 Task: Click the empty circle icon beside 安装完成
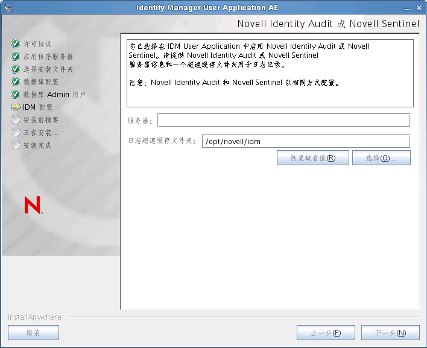click(x=16, y=145)
